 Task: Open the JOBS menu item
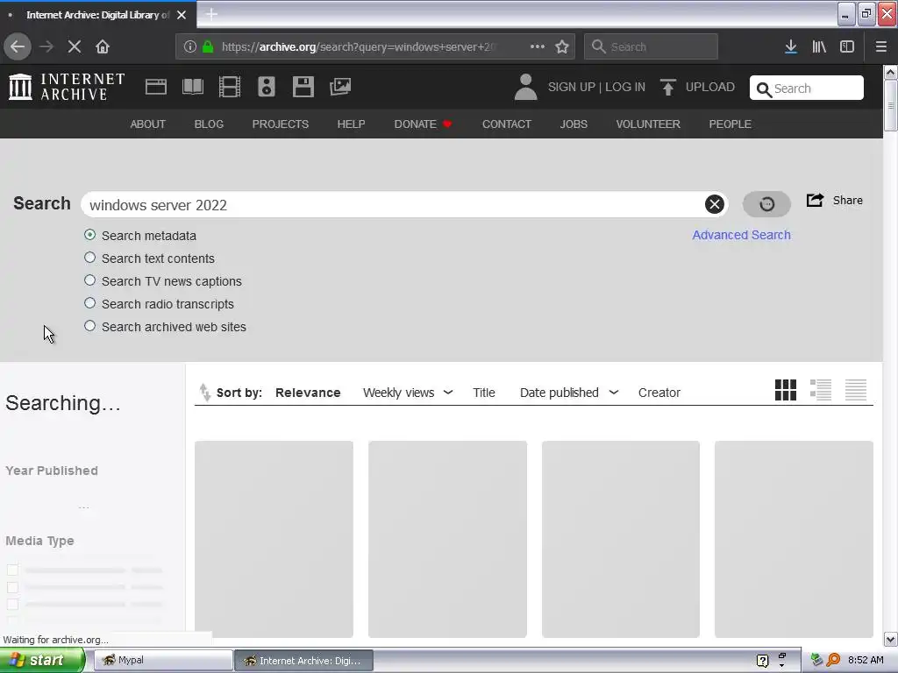(574, 124)
